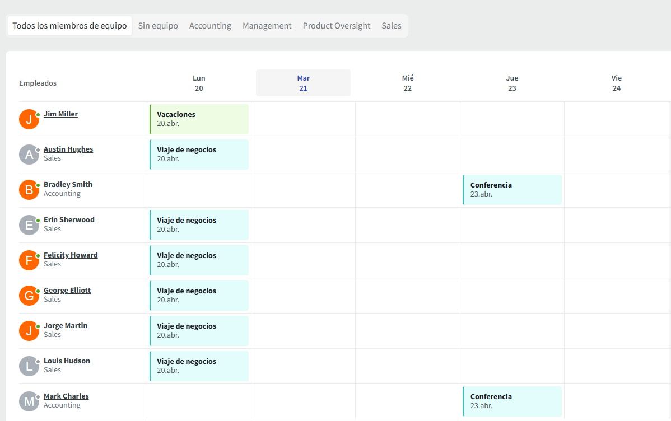The width and height of the screenshot is (671, 421).
Task: Click Erin Sherwood's gray avatar icon
Action: pos(29,225)
